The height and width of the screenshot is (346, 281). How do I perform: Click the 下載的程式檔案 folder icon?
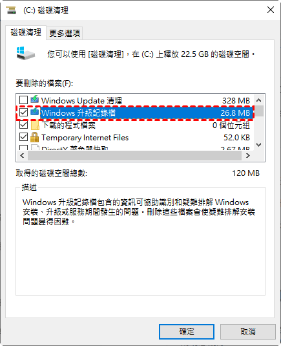35,125
